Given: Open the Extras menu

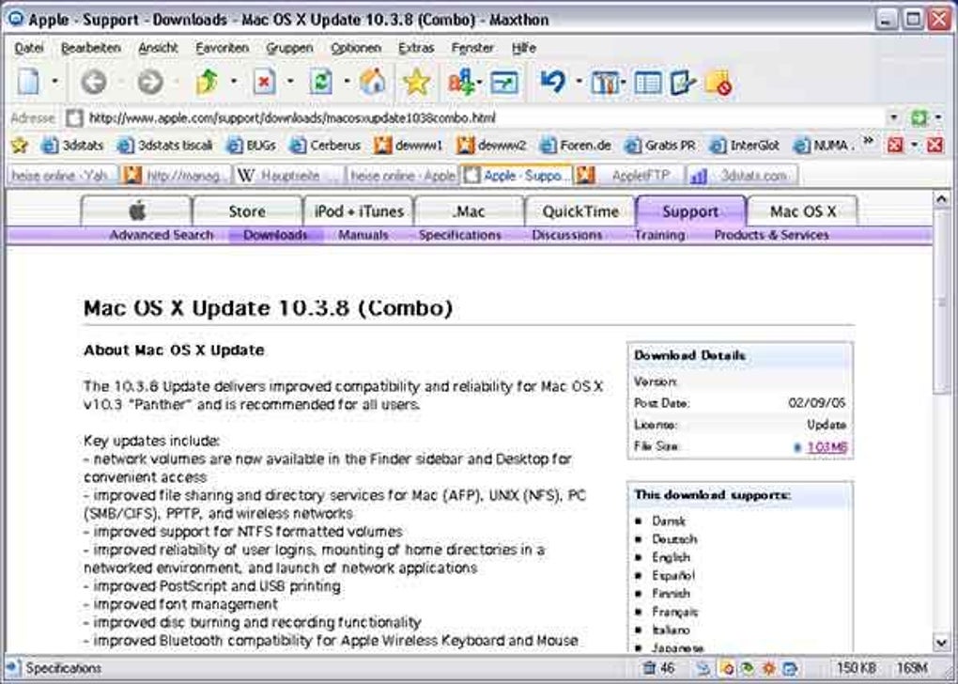Looking at the screenshot, I should [416, 48].
